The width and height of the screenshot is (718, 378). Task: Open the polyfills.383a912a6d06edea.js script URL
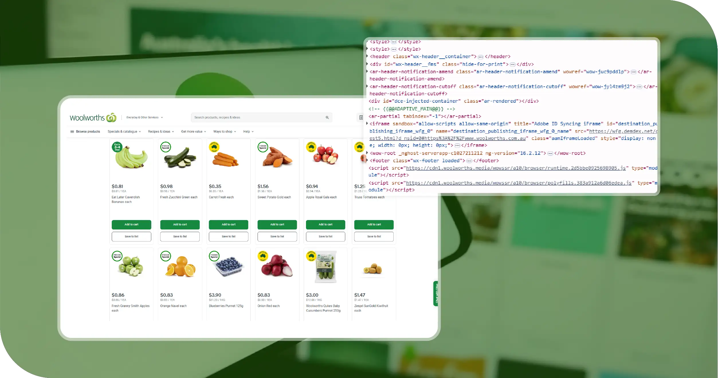519,183
